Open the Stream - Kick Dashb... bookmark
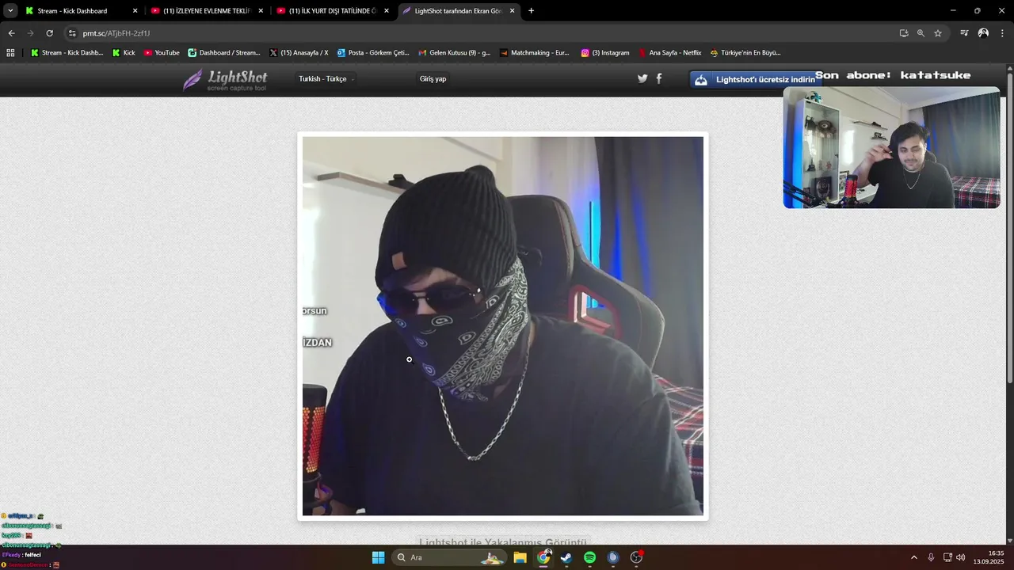Viewport: 1014px width, 570px height. pyautogui.click(x=67, y=53)
